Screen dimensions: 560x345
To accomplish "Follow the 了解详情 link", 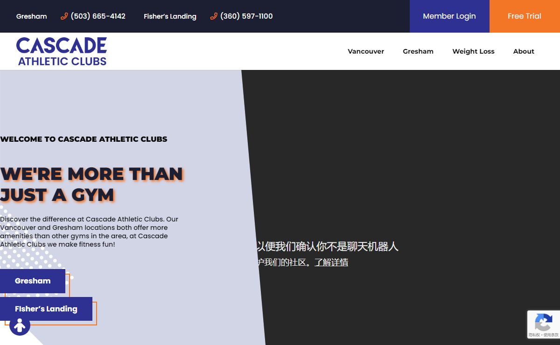I will (331, 262).
